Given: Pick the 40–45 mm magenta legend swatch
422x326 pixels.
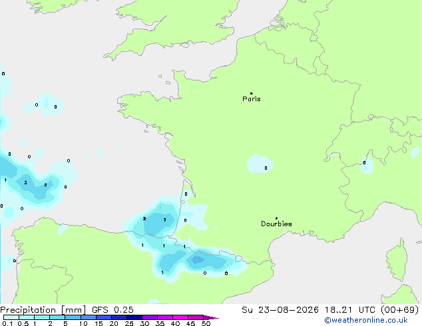Looking at the screenshot, I should [180, 317].
